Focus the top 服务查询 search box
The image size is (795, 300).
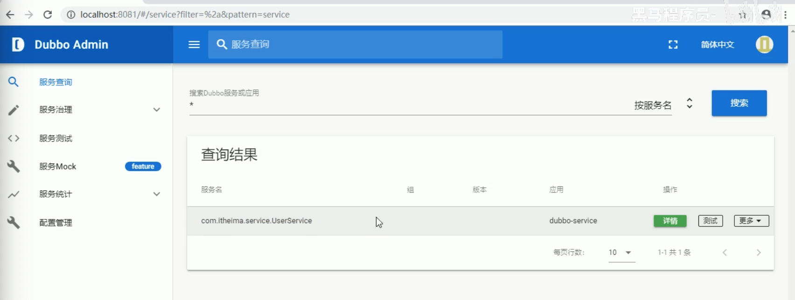355,44
